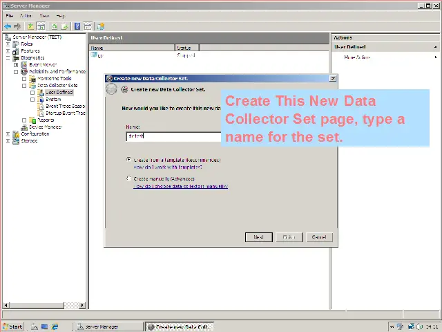Screen dimensions: 442x332
Task: Select Create manually (Advanced) option
Action: tap(128, 178)
